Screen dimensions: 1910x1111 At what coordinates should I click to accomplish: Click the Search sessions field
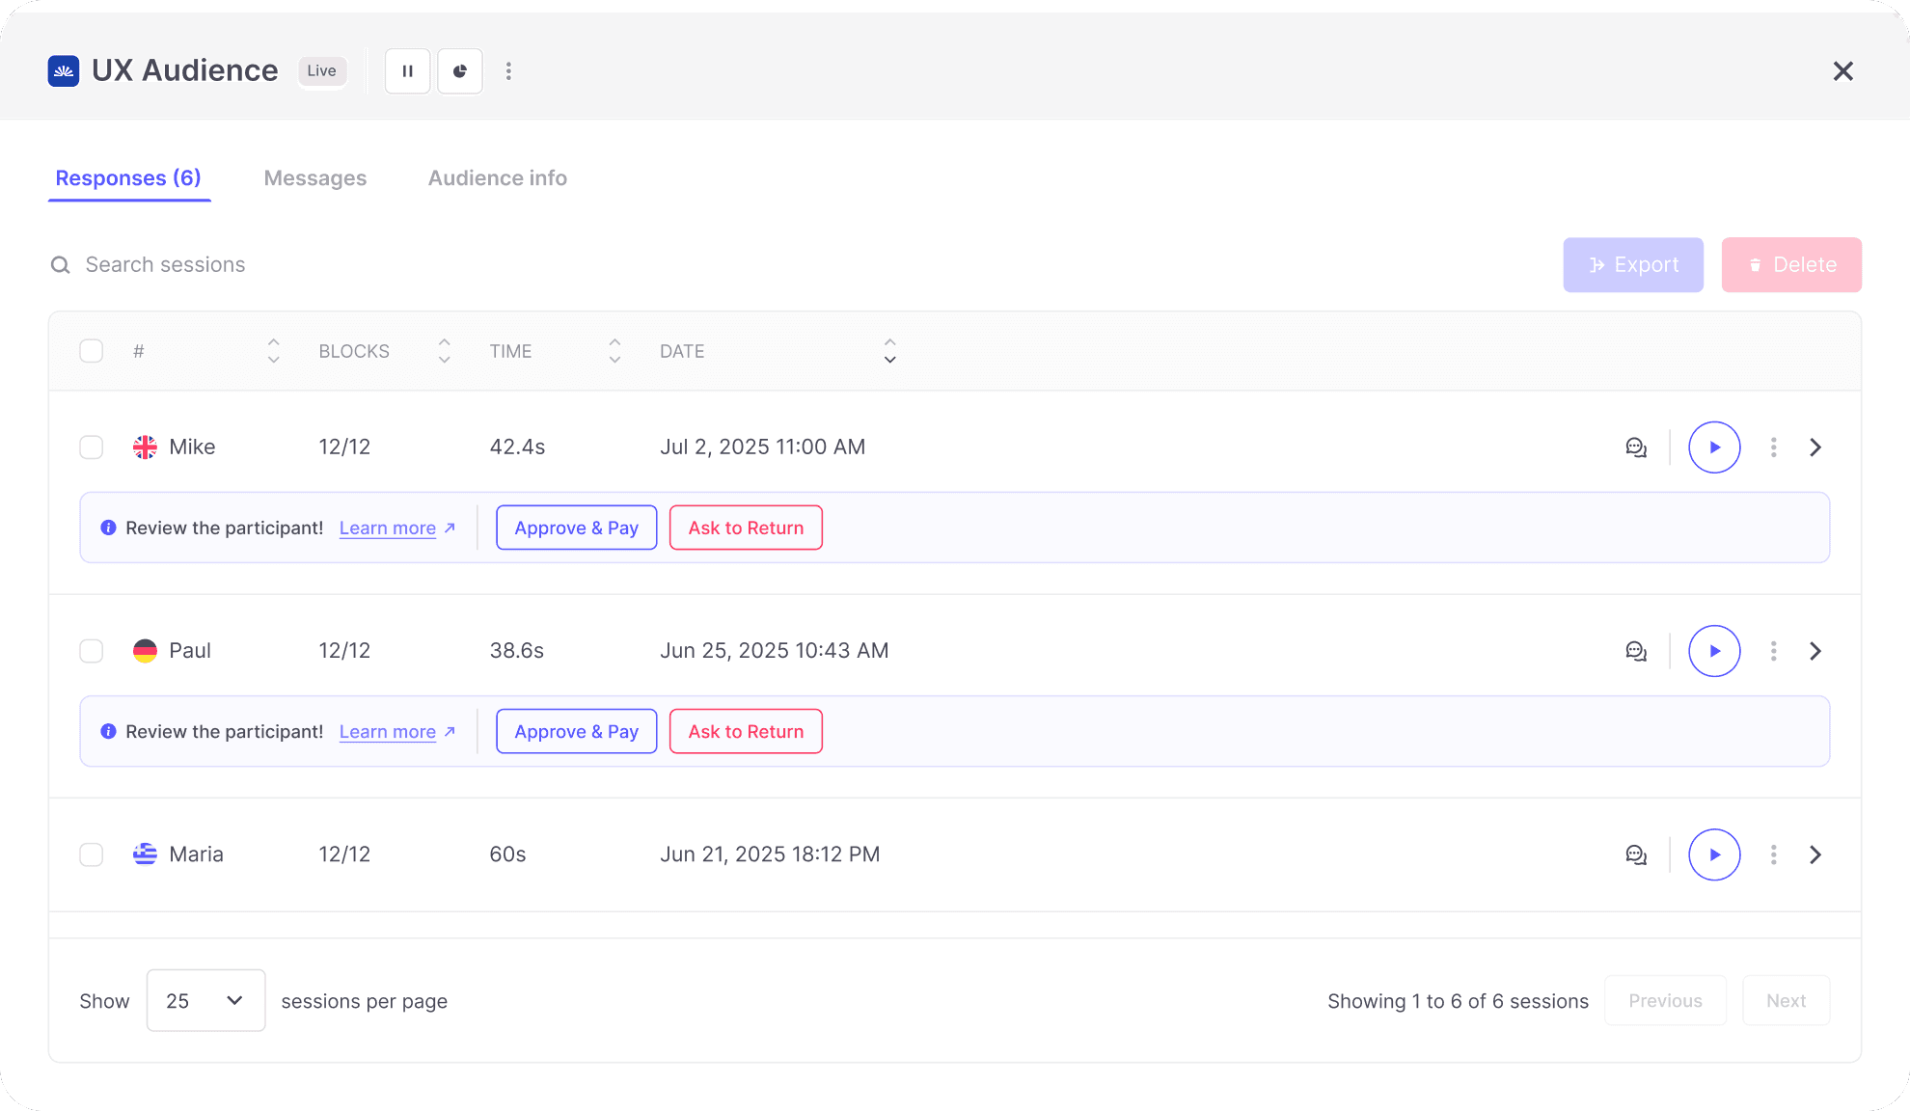tap(165, 265)
